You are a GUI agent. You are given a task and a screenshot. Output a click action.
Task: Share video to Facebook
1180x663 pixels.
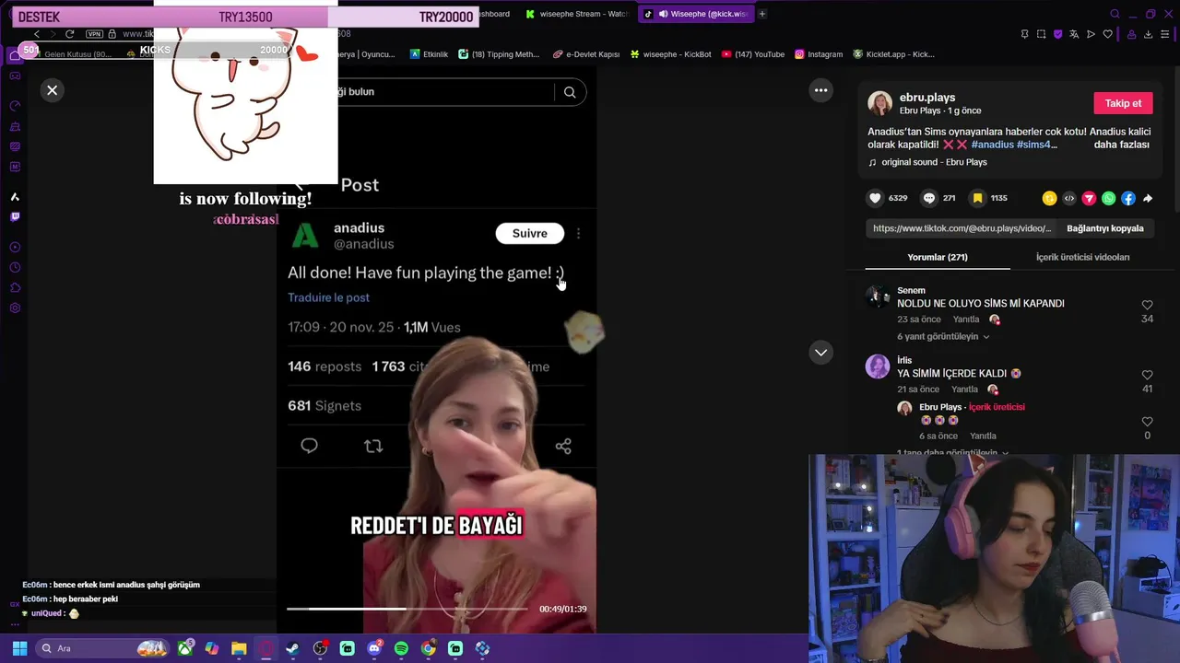pyautogui.click(x=1128, y=198)
